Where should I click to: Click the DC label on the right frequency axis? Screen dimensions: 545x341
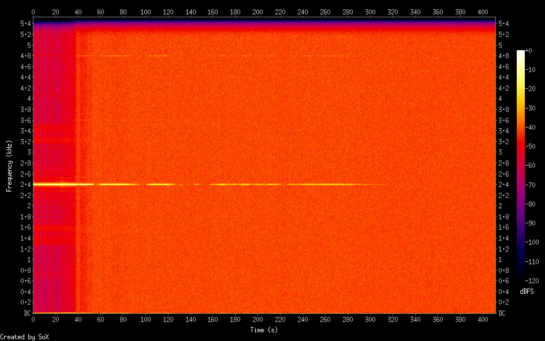[x=502, y=313]
